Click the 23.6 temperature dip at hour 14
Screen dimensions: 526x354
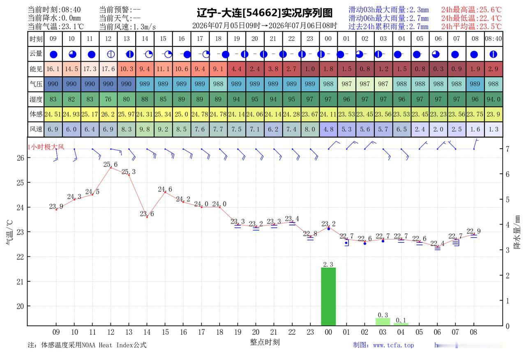[147, 214]
